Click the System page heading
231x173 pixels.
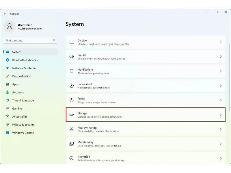coord(75,24)
